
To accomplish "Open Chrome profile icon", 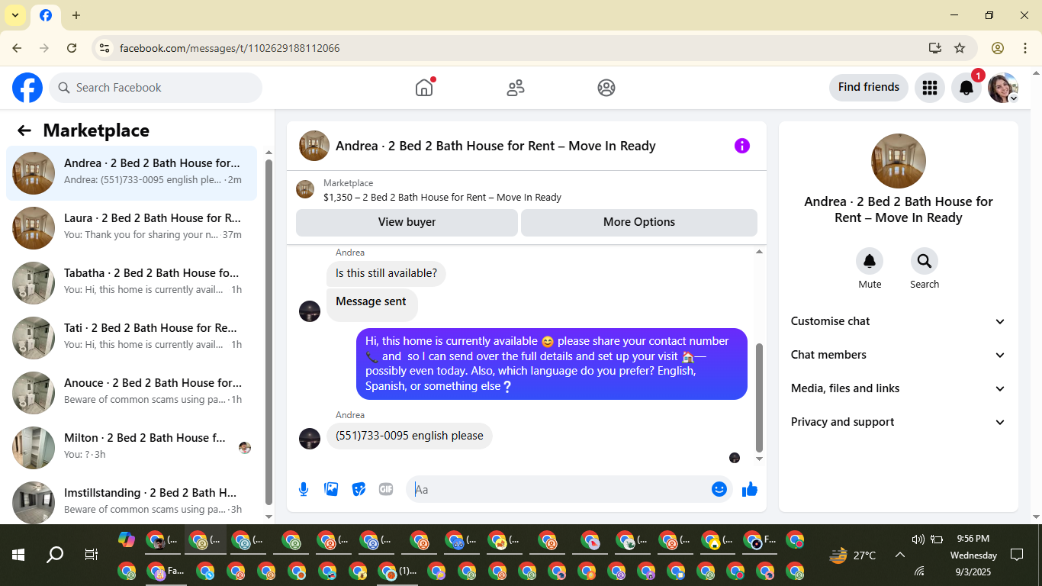I will 998,48.
